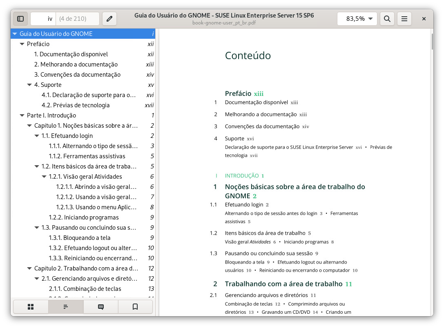
Task: Collapse the 1.1. Efetuando login node
Action: [37, 136]
